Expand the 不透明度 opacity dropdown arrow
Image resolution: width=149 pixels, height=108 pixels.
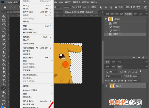140,76
